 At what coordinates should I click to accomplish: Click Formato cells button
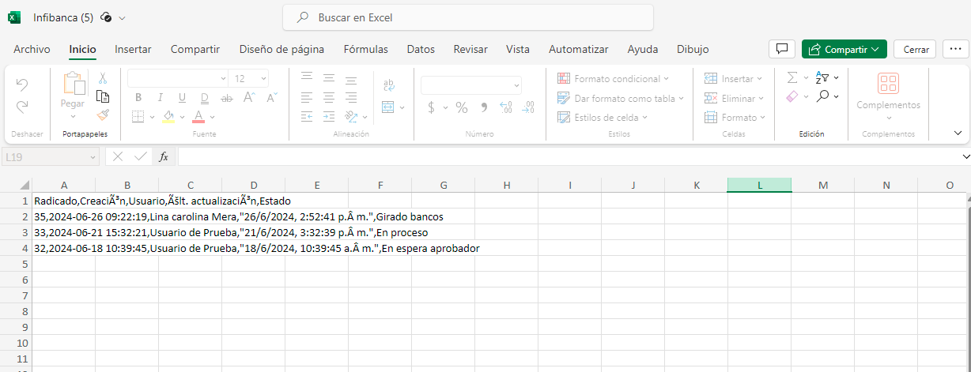pos(735,118)
